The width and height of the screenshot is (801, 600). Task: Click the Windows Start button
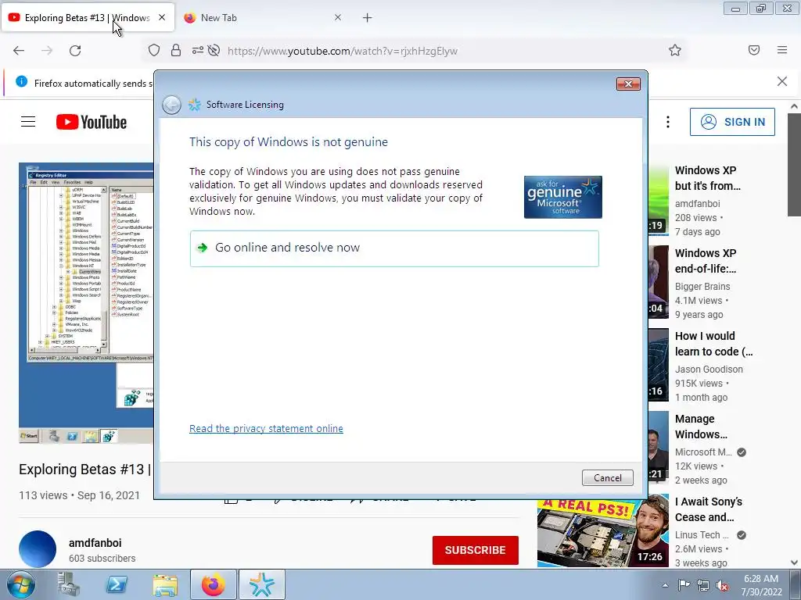(21, 584)
